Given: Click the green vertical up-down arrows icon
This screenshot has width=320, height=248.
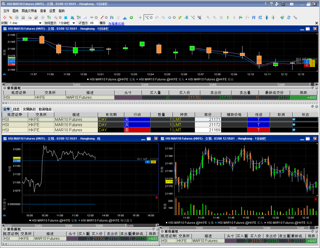Looking at the screenshot, I should (x=228, y=18).
